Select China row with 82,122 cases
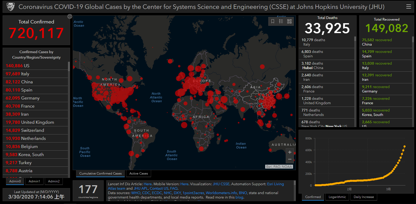Image resolution: width=416 pixels, height=204 pixels. pos(36,82)
